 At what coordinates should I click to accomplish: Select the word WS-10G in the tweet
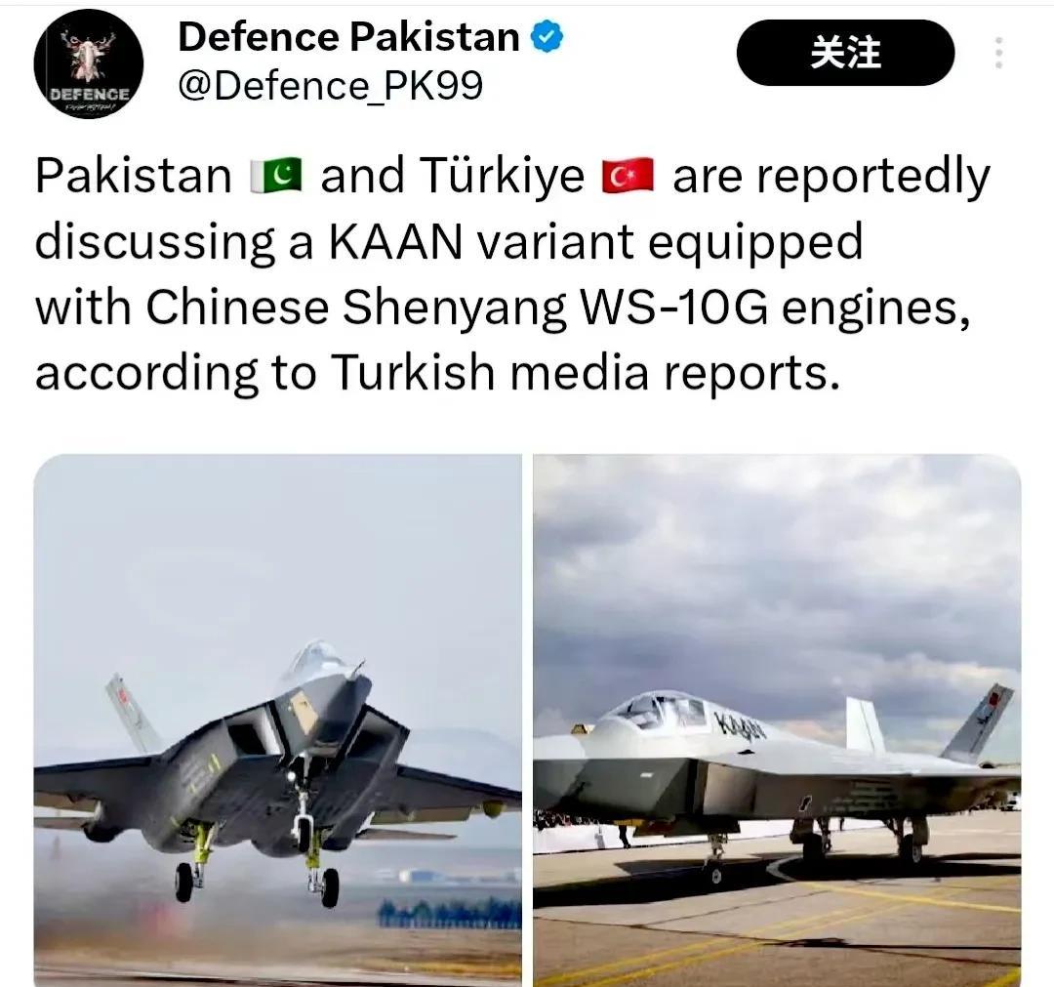[673, 308]
